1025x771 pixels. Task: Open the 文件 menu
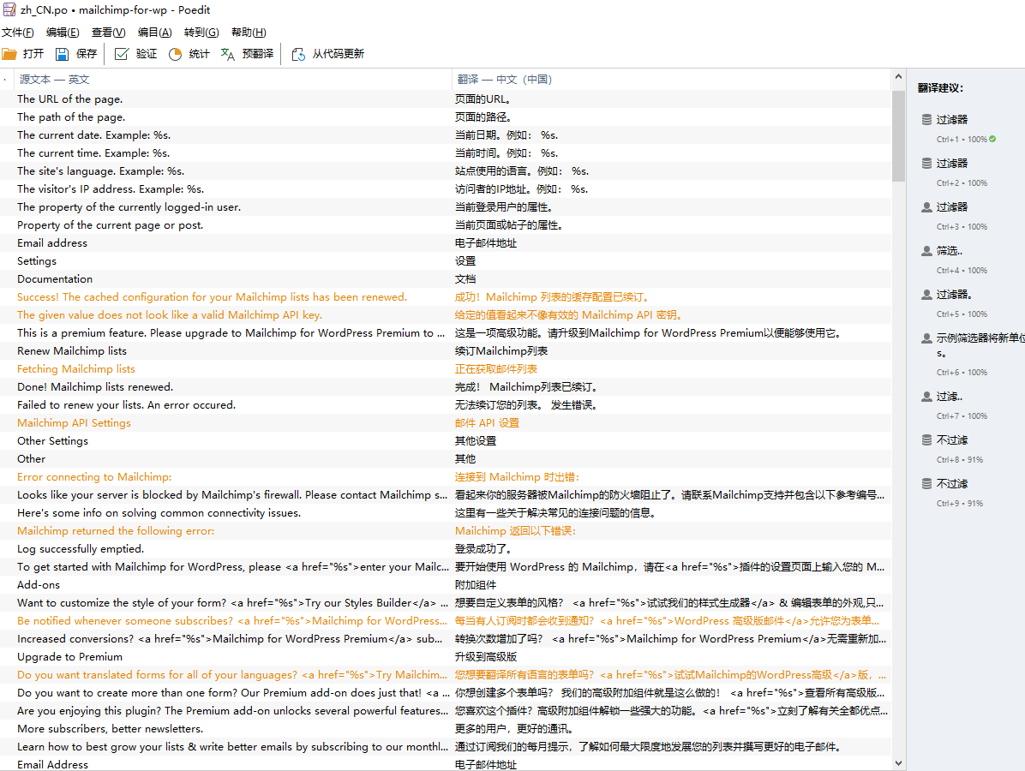pos(18,32)
